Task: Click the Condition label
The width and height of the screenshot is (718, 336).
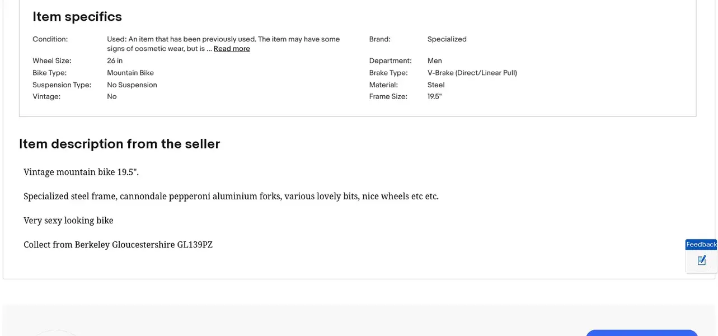Action: [50, 39]
